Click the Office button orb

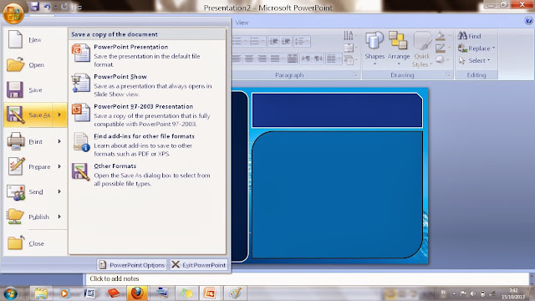point(13,13)
